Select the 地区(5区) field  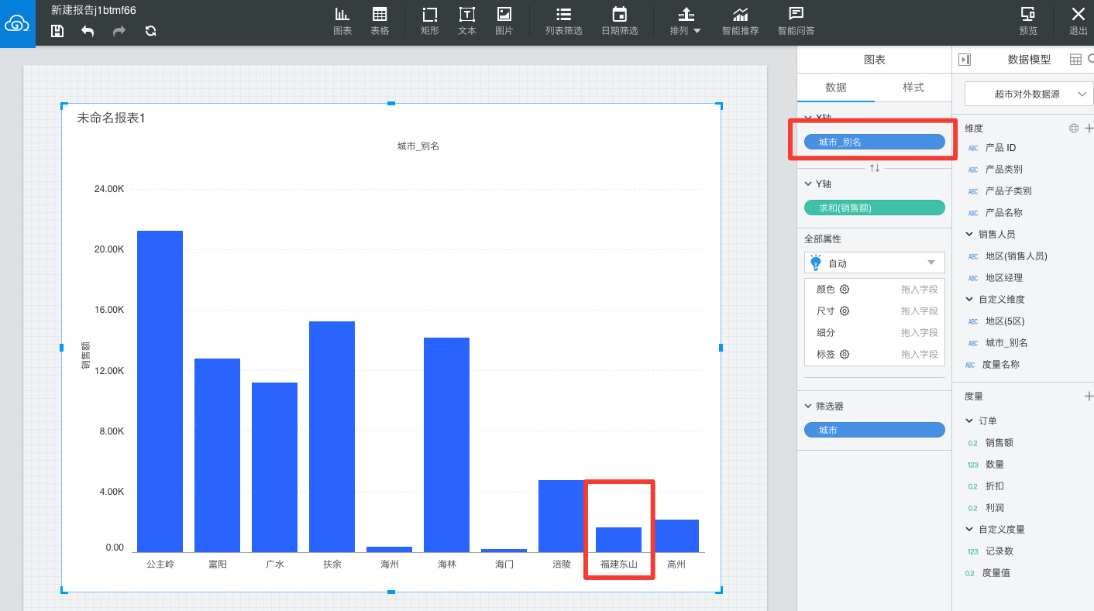coord(1005,321)
